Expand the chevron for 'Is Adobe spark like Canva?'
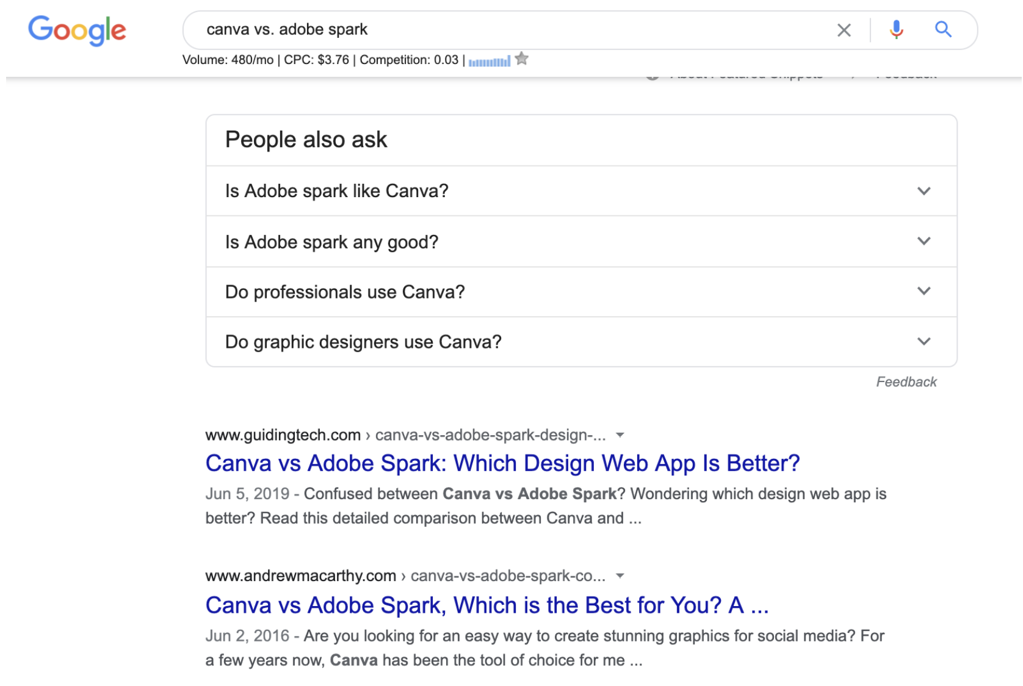This screenshot has height=686, width=1023. (x=924, y=191)
